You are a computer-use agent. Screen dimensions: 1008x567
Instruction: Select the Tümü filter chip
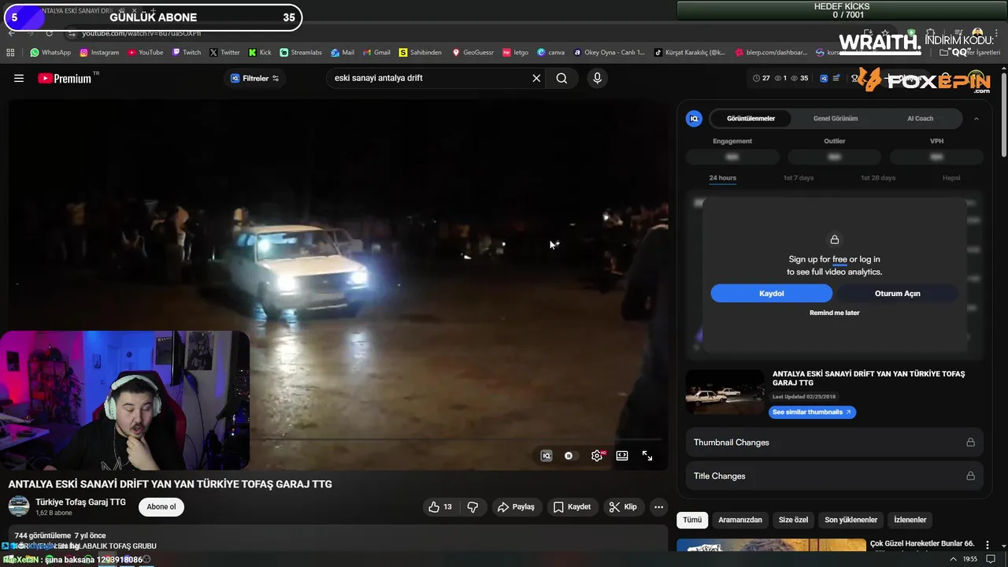(692, 520)
